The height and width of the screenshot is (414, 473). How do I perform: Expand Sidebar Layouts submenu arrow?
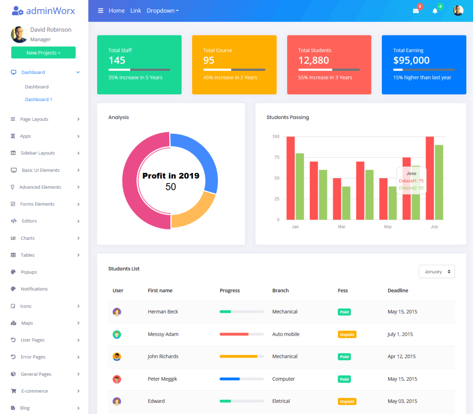coord(79,153)
